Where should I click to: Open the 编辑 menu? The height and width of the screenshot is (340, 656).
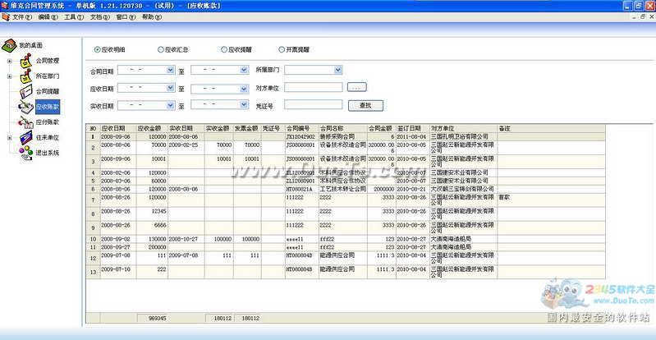(x=48, y=17)
